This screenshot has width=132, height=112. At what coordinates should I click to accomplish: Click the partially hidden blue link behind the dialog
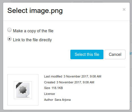pyautogui.click(x=131, y=53)
